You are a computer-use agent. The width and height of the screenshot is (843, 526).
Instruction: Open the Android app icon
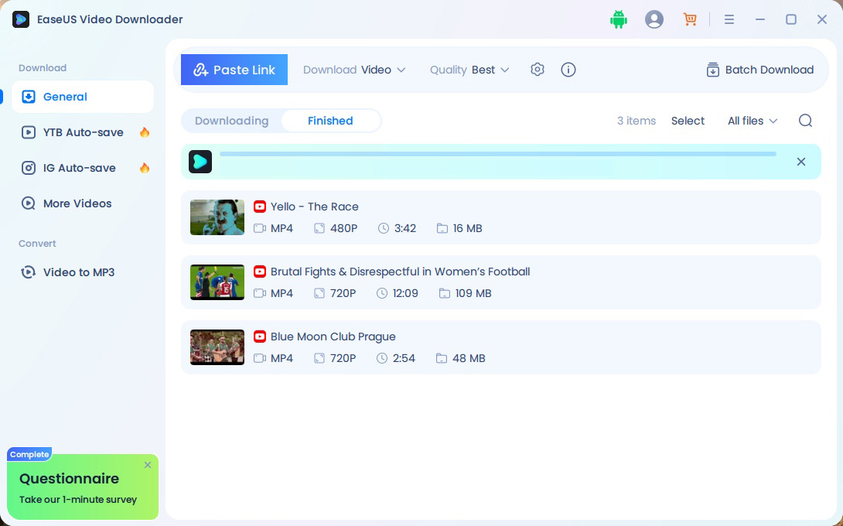[618, 20]
